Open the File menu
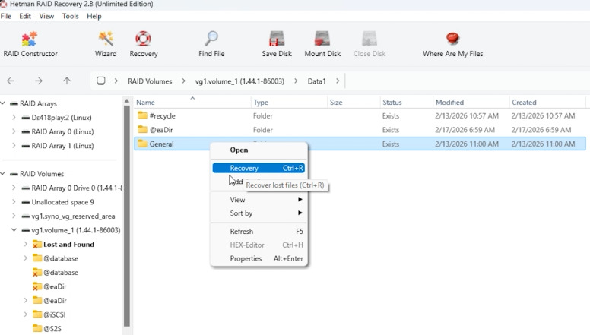The image size is (590, 335). point(6,16)
